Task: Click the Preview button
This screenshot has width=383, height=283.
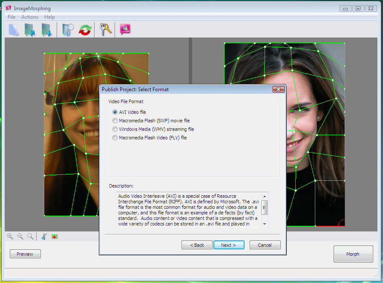Action: [x=25, y=254]
